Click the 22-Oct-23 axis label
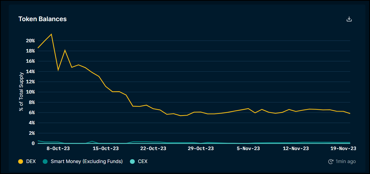 click(x=153, y=149)
